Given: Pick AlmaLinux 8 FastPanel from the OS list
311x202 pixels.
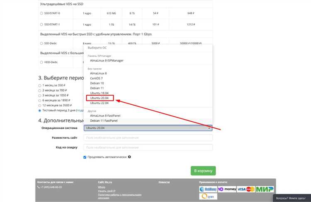Looking at the screenshot, I should pyautogui.click(x=105, y=115).
